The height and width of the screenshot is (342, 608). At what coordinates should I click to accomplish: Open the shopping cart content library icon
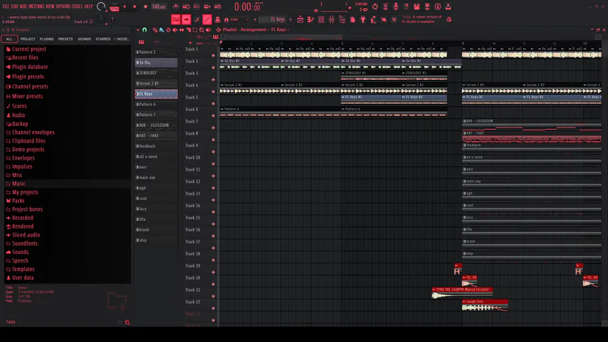(x=394, y=20)
